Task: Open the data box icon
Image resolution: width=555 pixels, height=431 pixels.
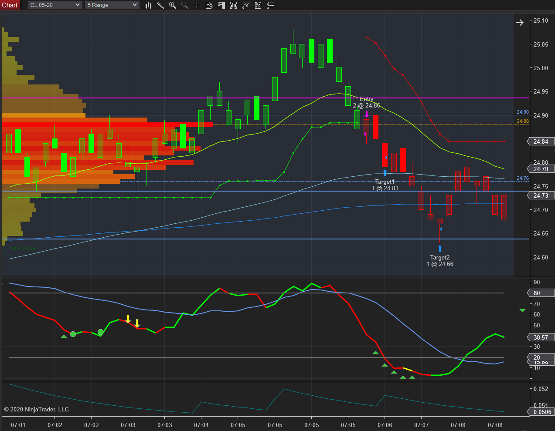Action: [x=209, y=5]
